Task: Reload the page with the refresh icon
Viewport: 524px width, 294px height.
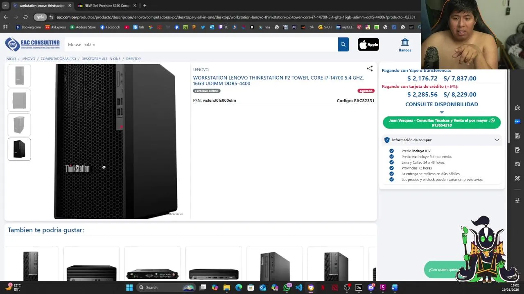Action: click(25, 17)
